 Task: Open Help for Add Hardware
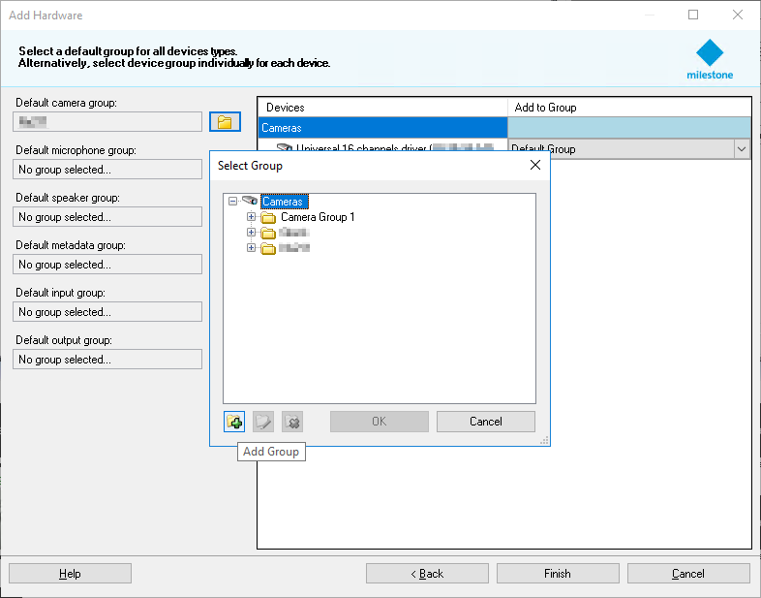click(70, 574)
